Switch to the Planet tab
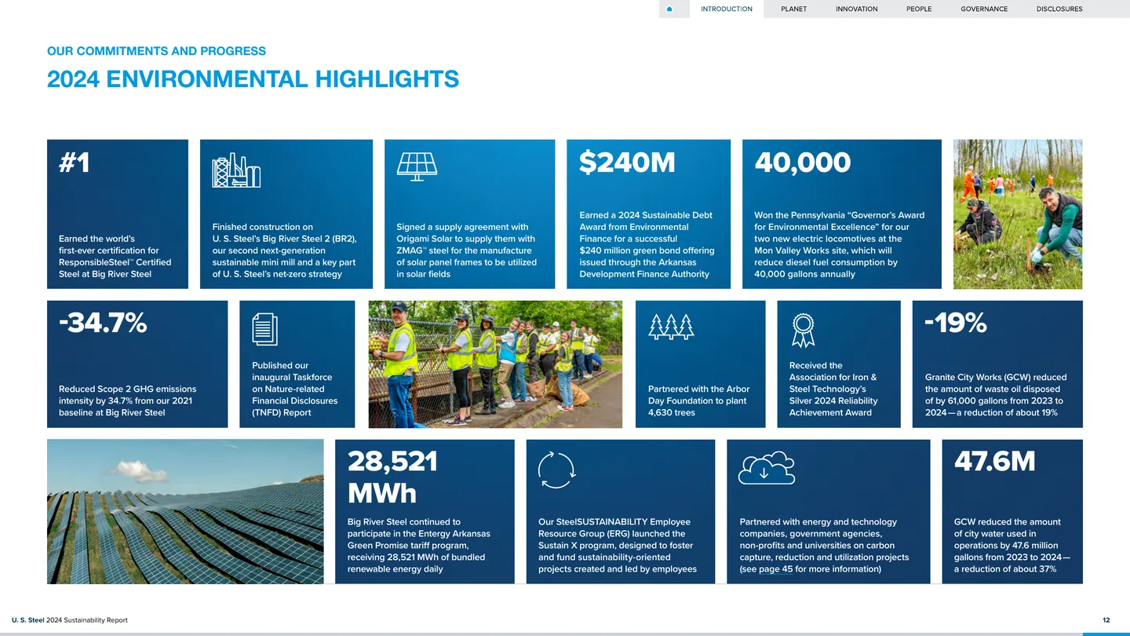The height and width of the screenshot is (636, 1130). (x=794, y=9)
